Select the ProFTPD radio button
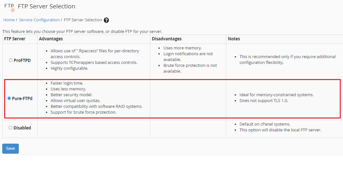Screen dimensions: 343x174 click(x=11, y=60)
